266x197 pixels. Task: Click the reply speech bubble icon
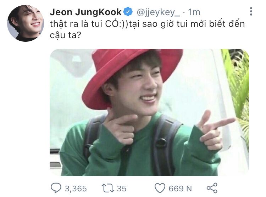tap(56, 188)
